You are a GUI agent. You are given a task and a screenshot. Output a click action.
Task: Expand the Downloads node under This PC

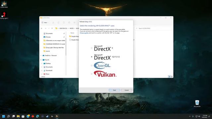pos(42,70)
